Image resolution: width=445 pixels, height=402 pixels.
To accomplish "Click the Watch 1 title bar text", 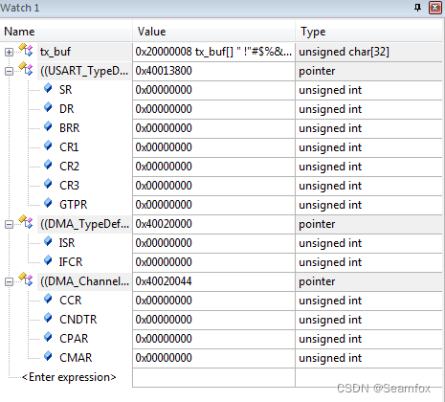I will point(20,8).
